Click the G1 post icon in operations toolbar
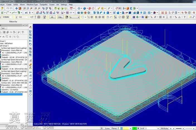This screenshot has width=196, height=130. [11, 32]
